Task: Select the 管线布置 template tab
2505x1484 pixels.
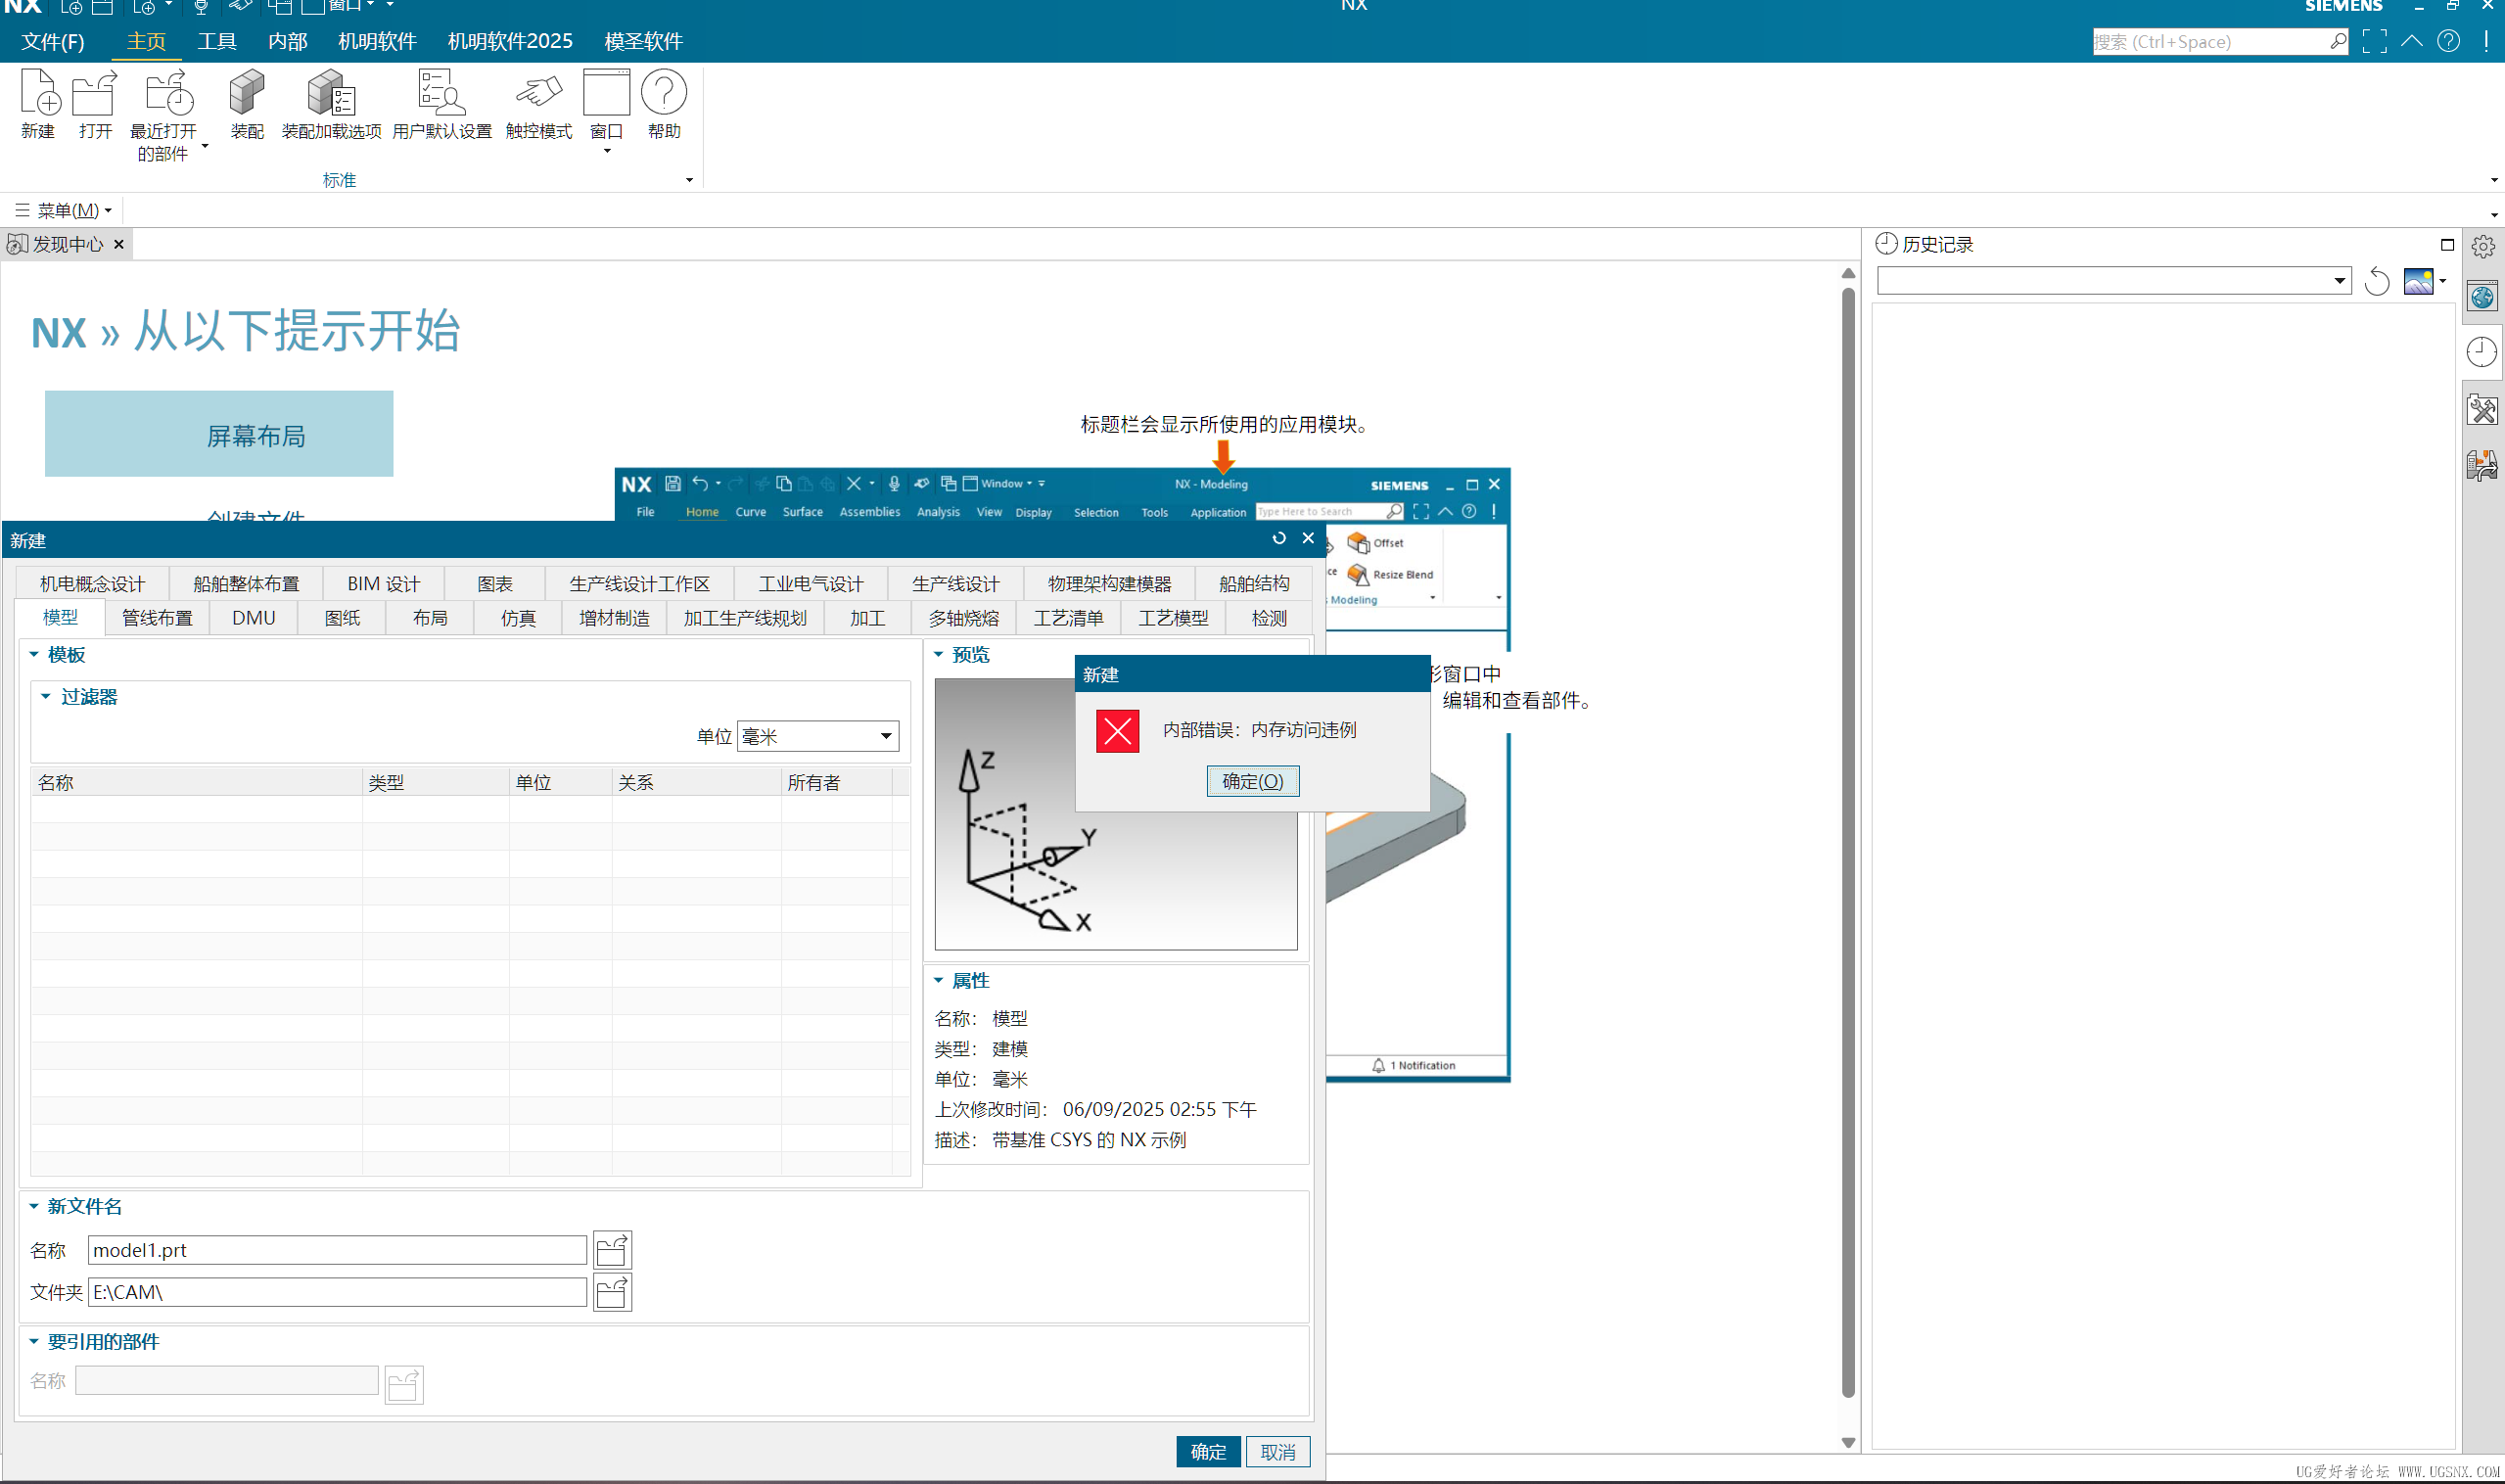Action: pos(157,618)
